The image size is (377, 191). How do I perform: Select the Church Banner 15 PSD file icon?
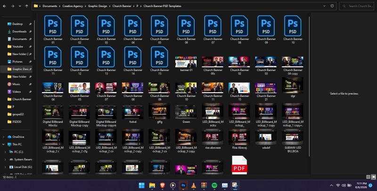coord(159,57)
